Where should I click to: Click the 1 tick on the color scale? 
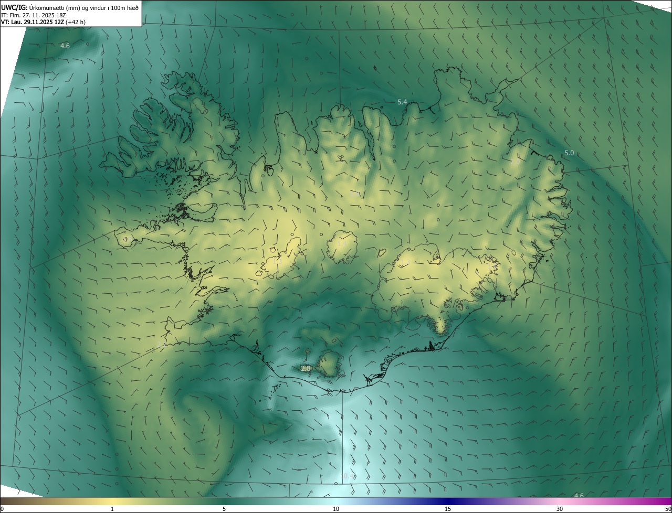[112, 509]
